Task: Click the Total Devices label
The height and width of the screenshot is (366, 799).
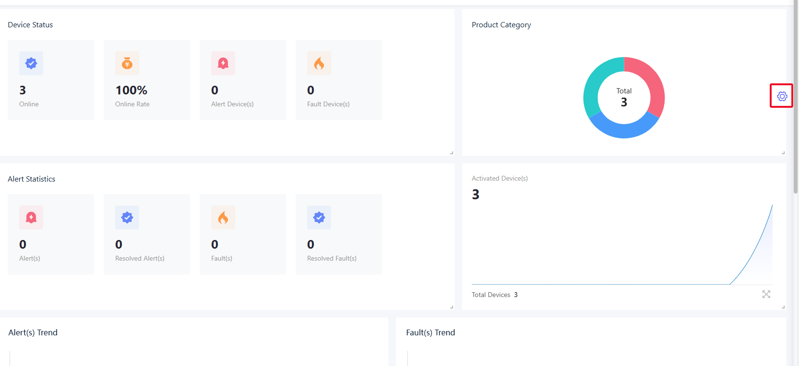Action: point(490,295)
